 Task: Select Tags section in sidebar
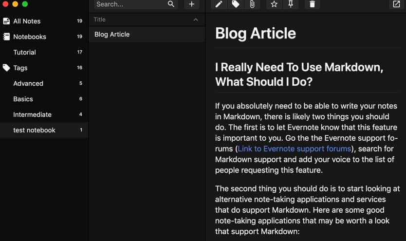click(x=44, y=68)
